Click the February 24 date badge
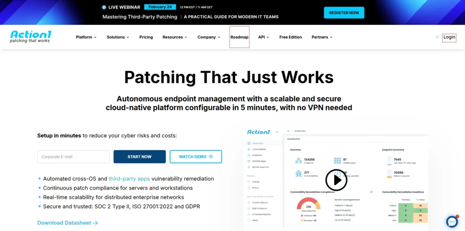Image resolution: width=465 pixels, height=231 pixels. [x=160, y=7]
